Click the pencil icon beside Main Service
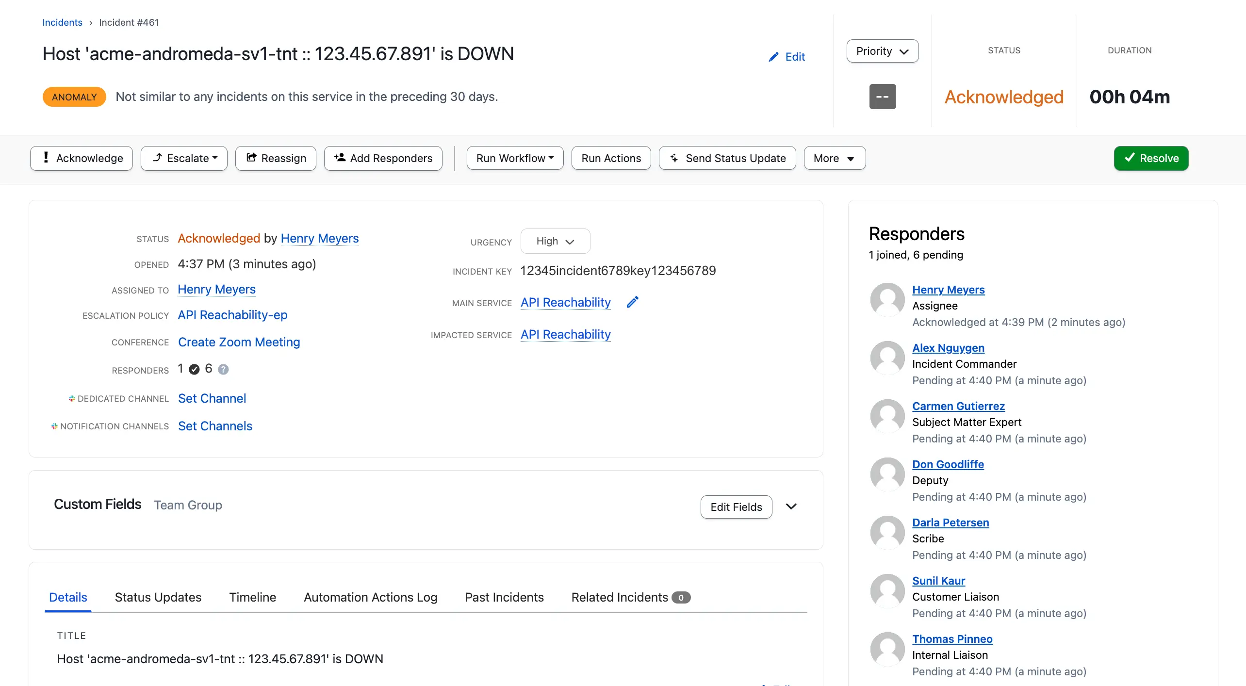The width and height of the screenshot is (1246, 686). coord(633,302)
